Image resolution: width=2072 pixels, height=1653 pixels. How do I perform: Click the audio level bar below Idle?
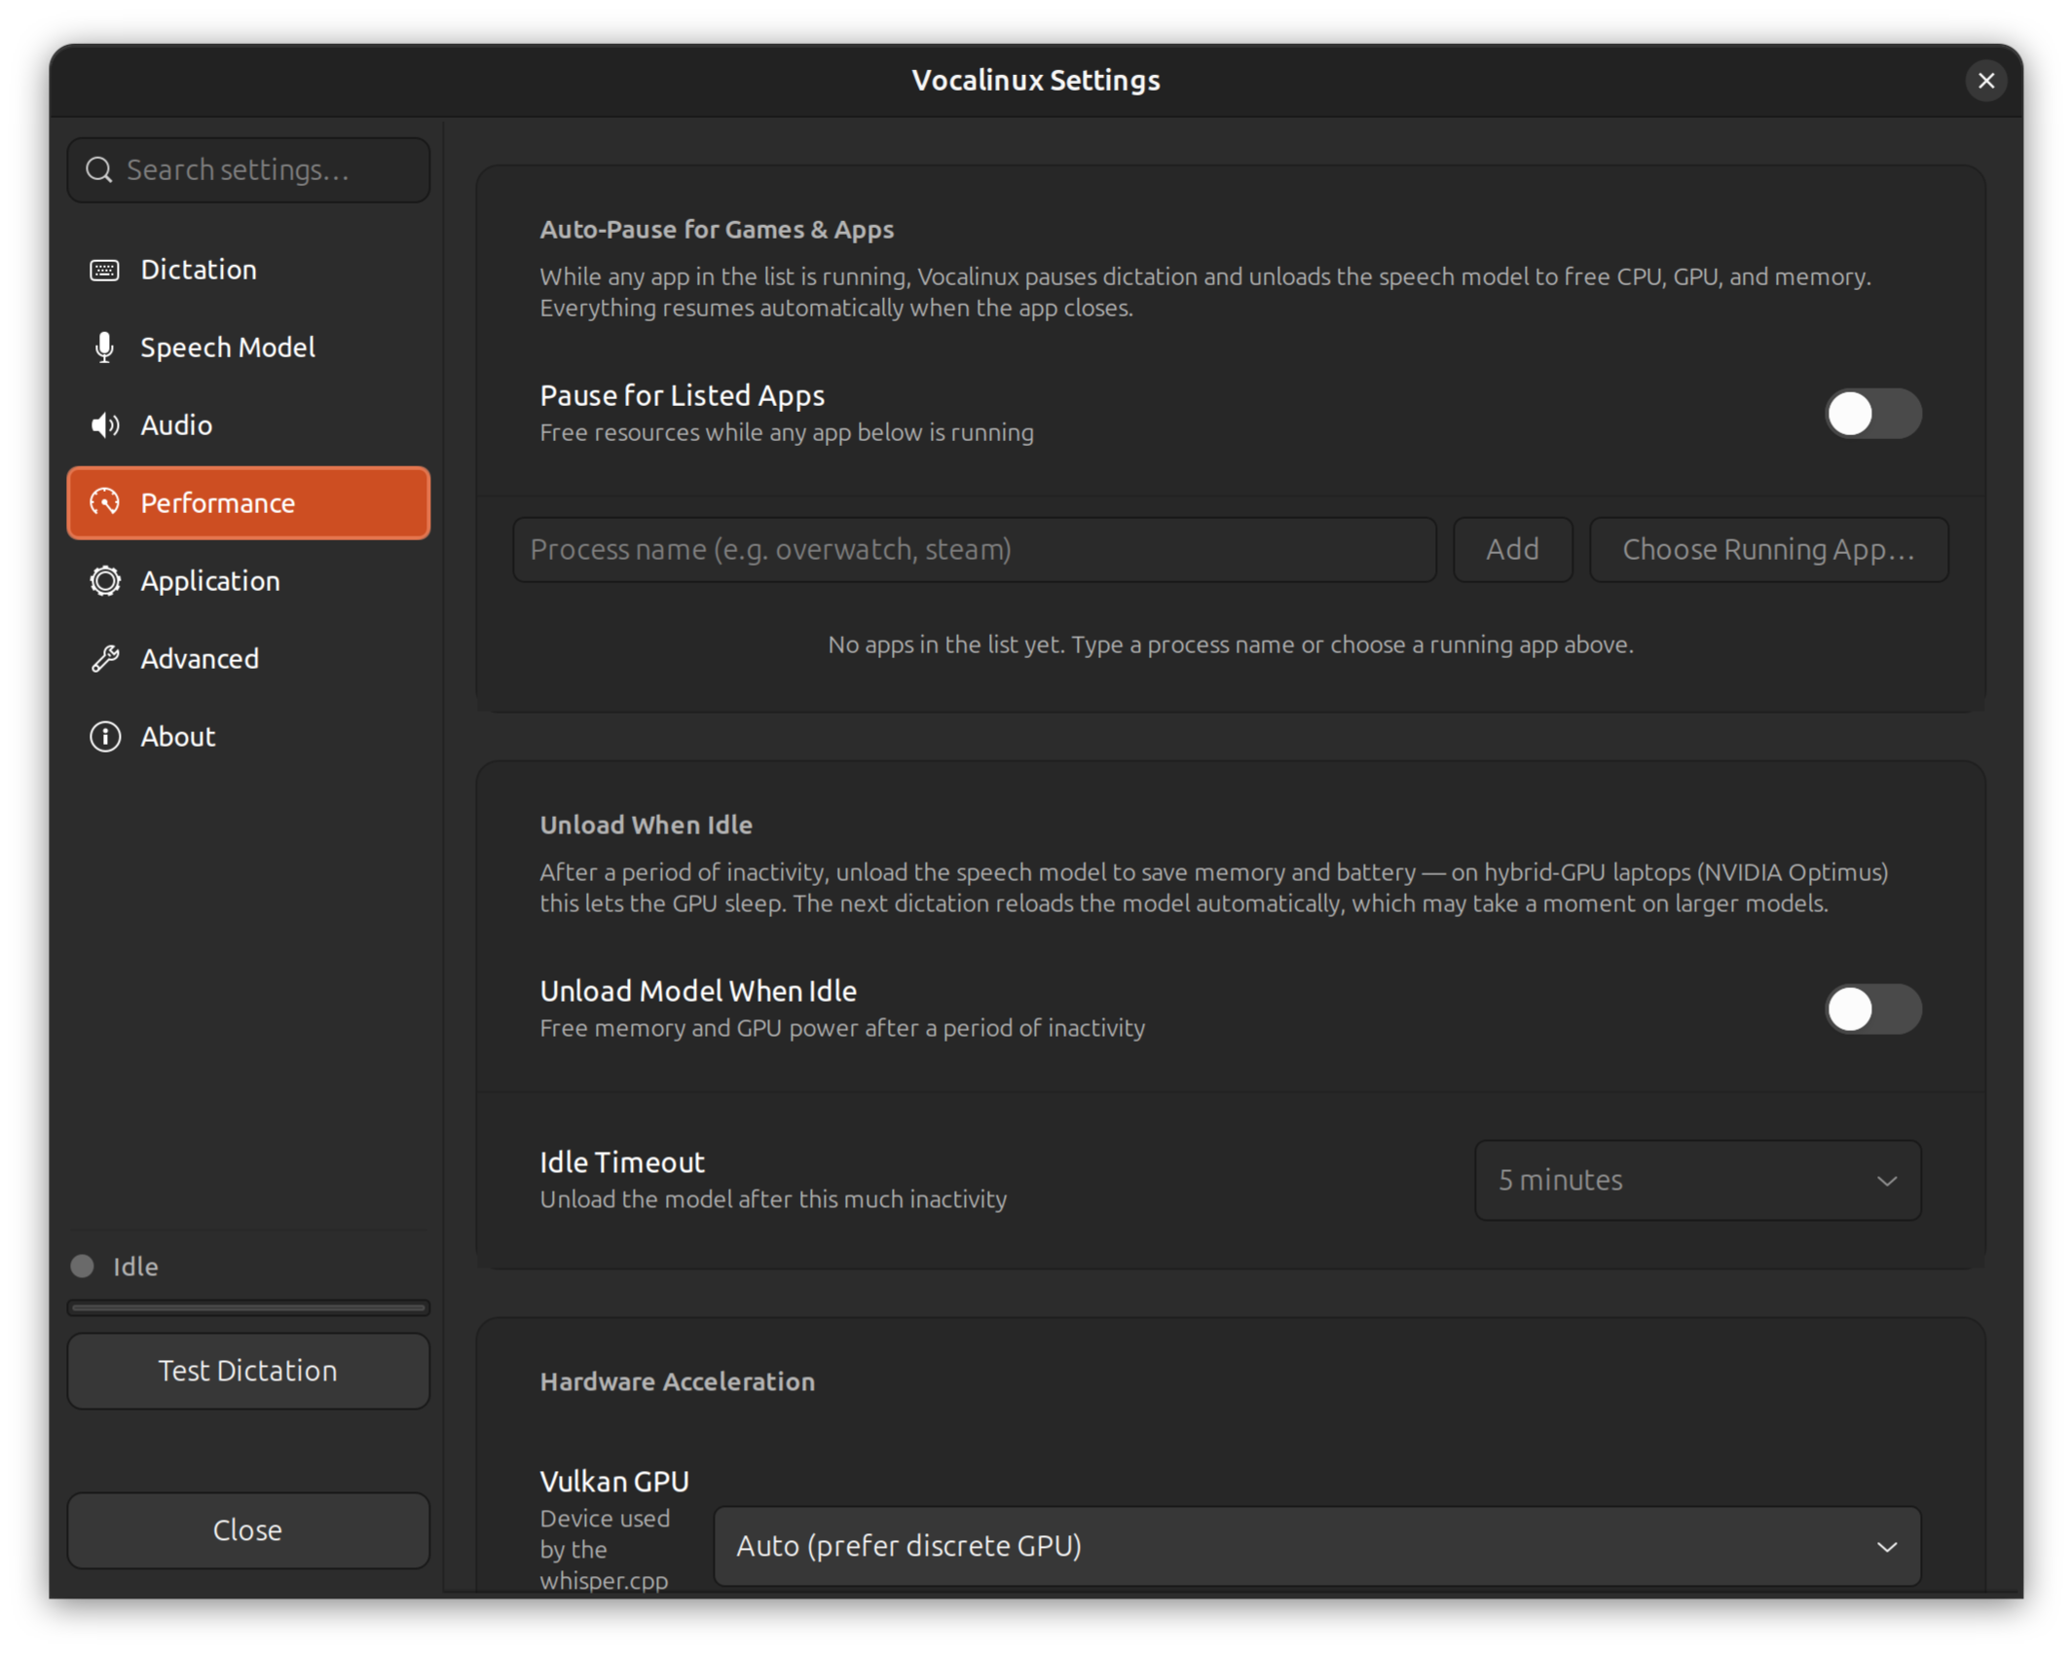(248, 1308)
